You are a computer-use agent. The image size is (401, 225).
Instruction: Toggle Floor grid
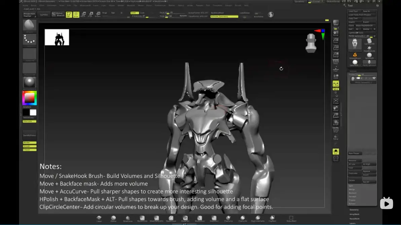pos(336,69)
